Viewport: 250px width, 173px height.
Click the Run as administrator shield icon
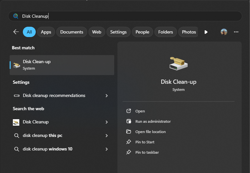tap(129, 121)
